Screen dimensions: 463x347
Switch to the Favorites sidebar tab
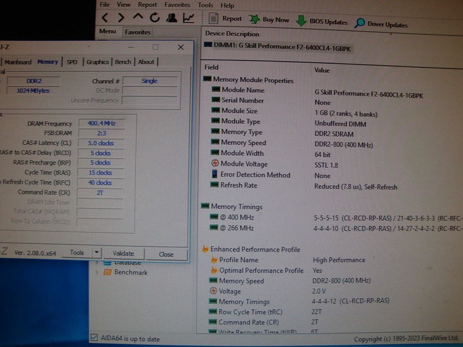[x=137, y=32]
